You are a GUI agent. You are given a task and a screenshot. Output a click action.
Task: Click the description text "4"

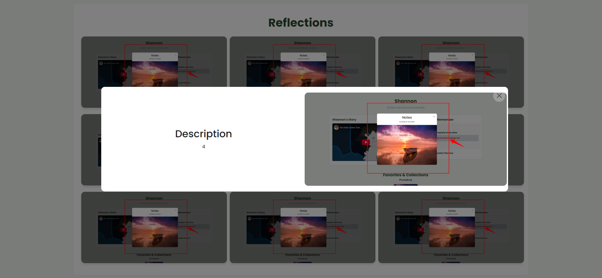pos(203,147)
